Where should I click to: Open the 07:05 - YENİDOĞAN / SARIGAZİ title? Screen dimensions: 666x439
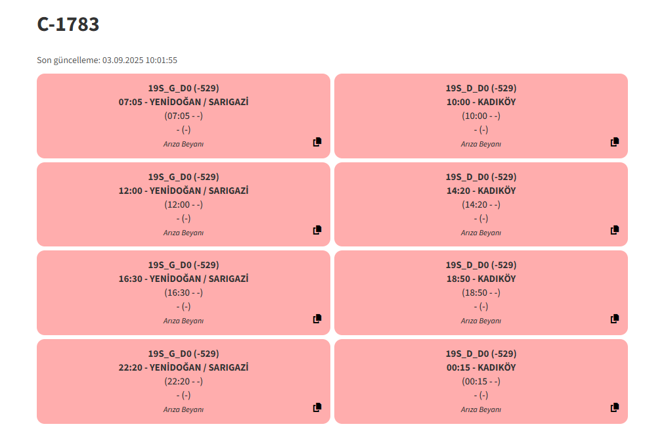pos(183,102)
